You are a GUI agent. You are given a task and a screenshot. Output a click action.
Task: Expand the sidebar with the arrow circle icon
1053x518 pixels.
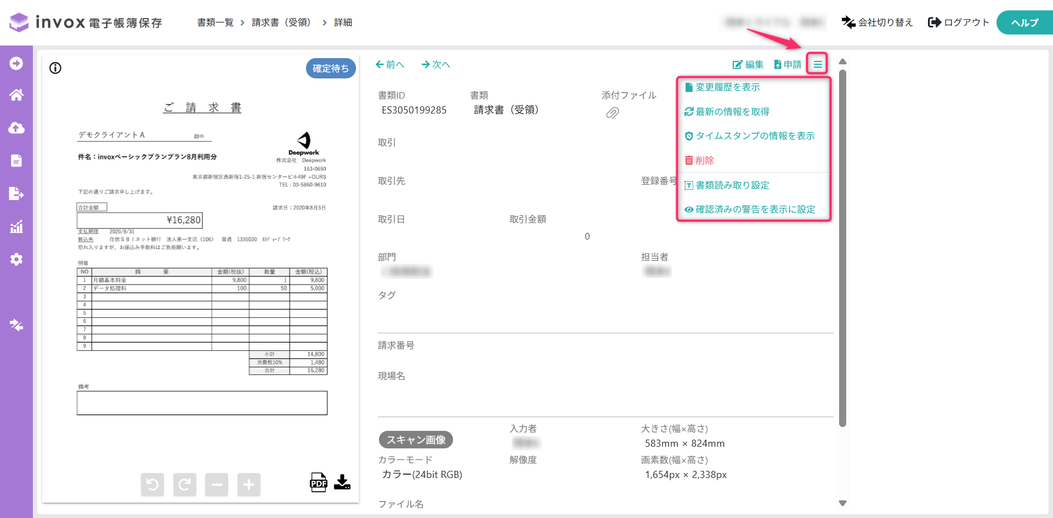tap(16, 64)
